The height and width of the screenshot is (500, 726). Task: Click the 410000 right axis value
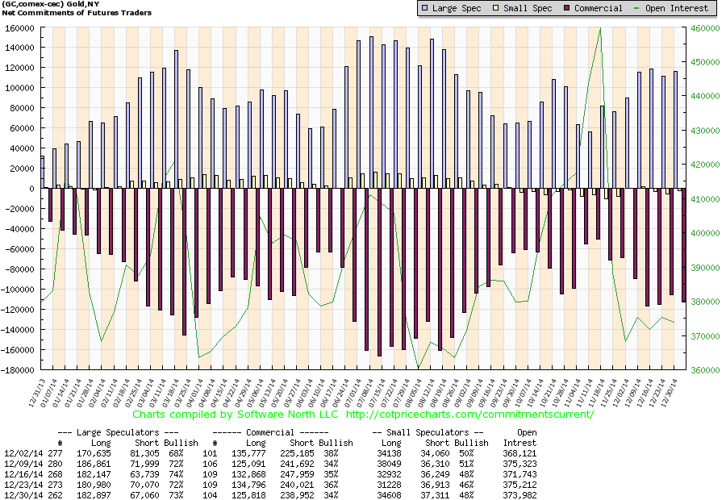coord(705,199)
